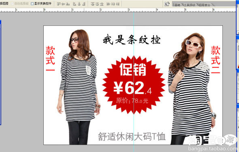Click the align horizontal centers icon

pyautogui.click(x=79, y=4)
